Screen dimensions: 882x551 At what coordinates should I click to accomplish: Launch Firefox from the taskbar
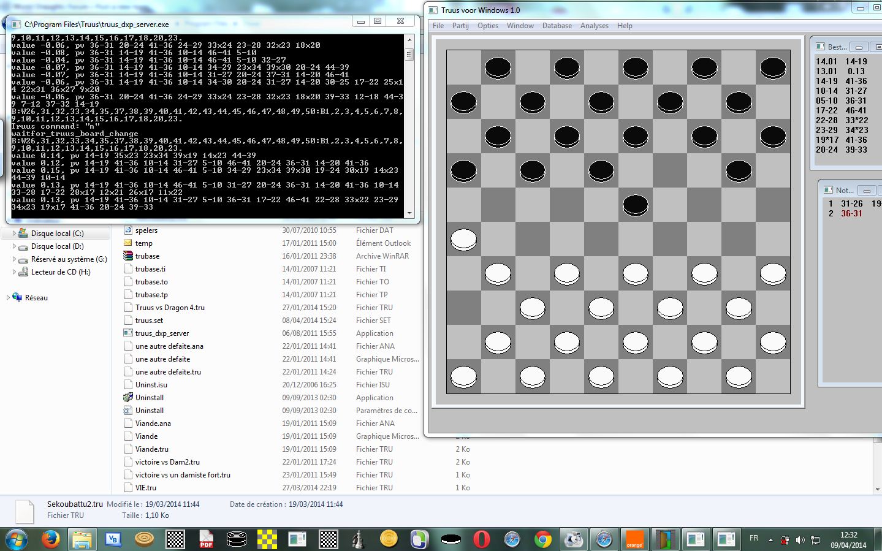pos(51,539)
